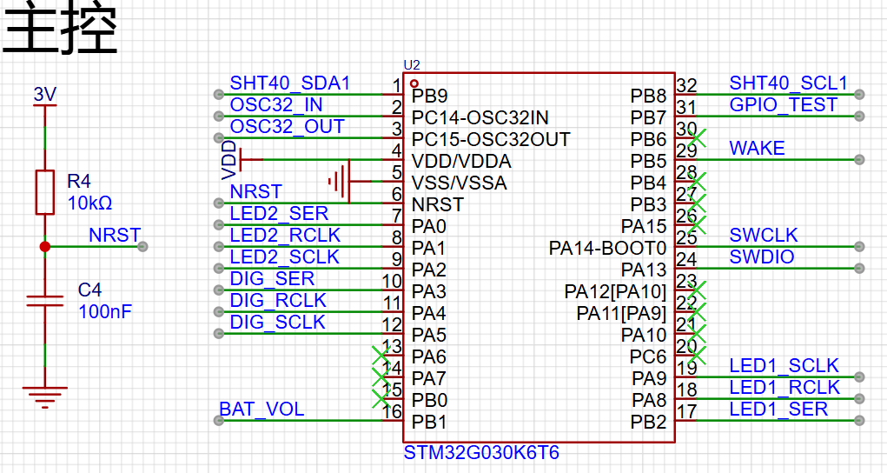Select the BAT_VOL net label
The width and height of the screenshot is (887, 473).
coord(261,409)
